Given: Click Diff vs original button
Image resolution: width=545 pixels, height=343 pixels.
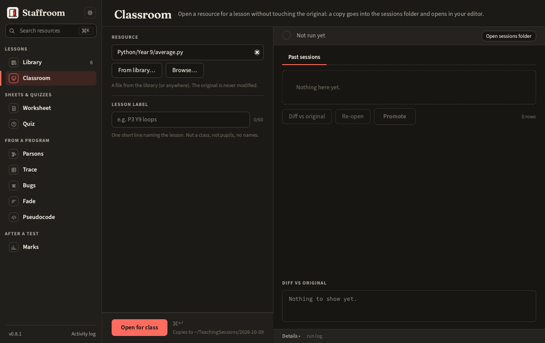Looking at the screenshot, I should click(x=307, y=117).
